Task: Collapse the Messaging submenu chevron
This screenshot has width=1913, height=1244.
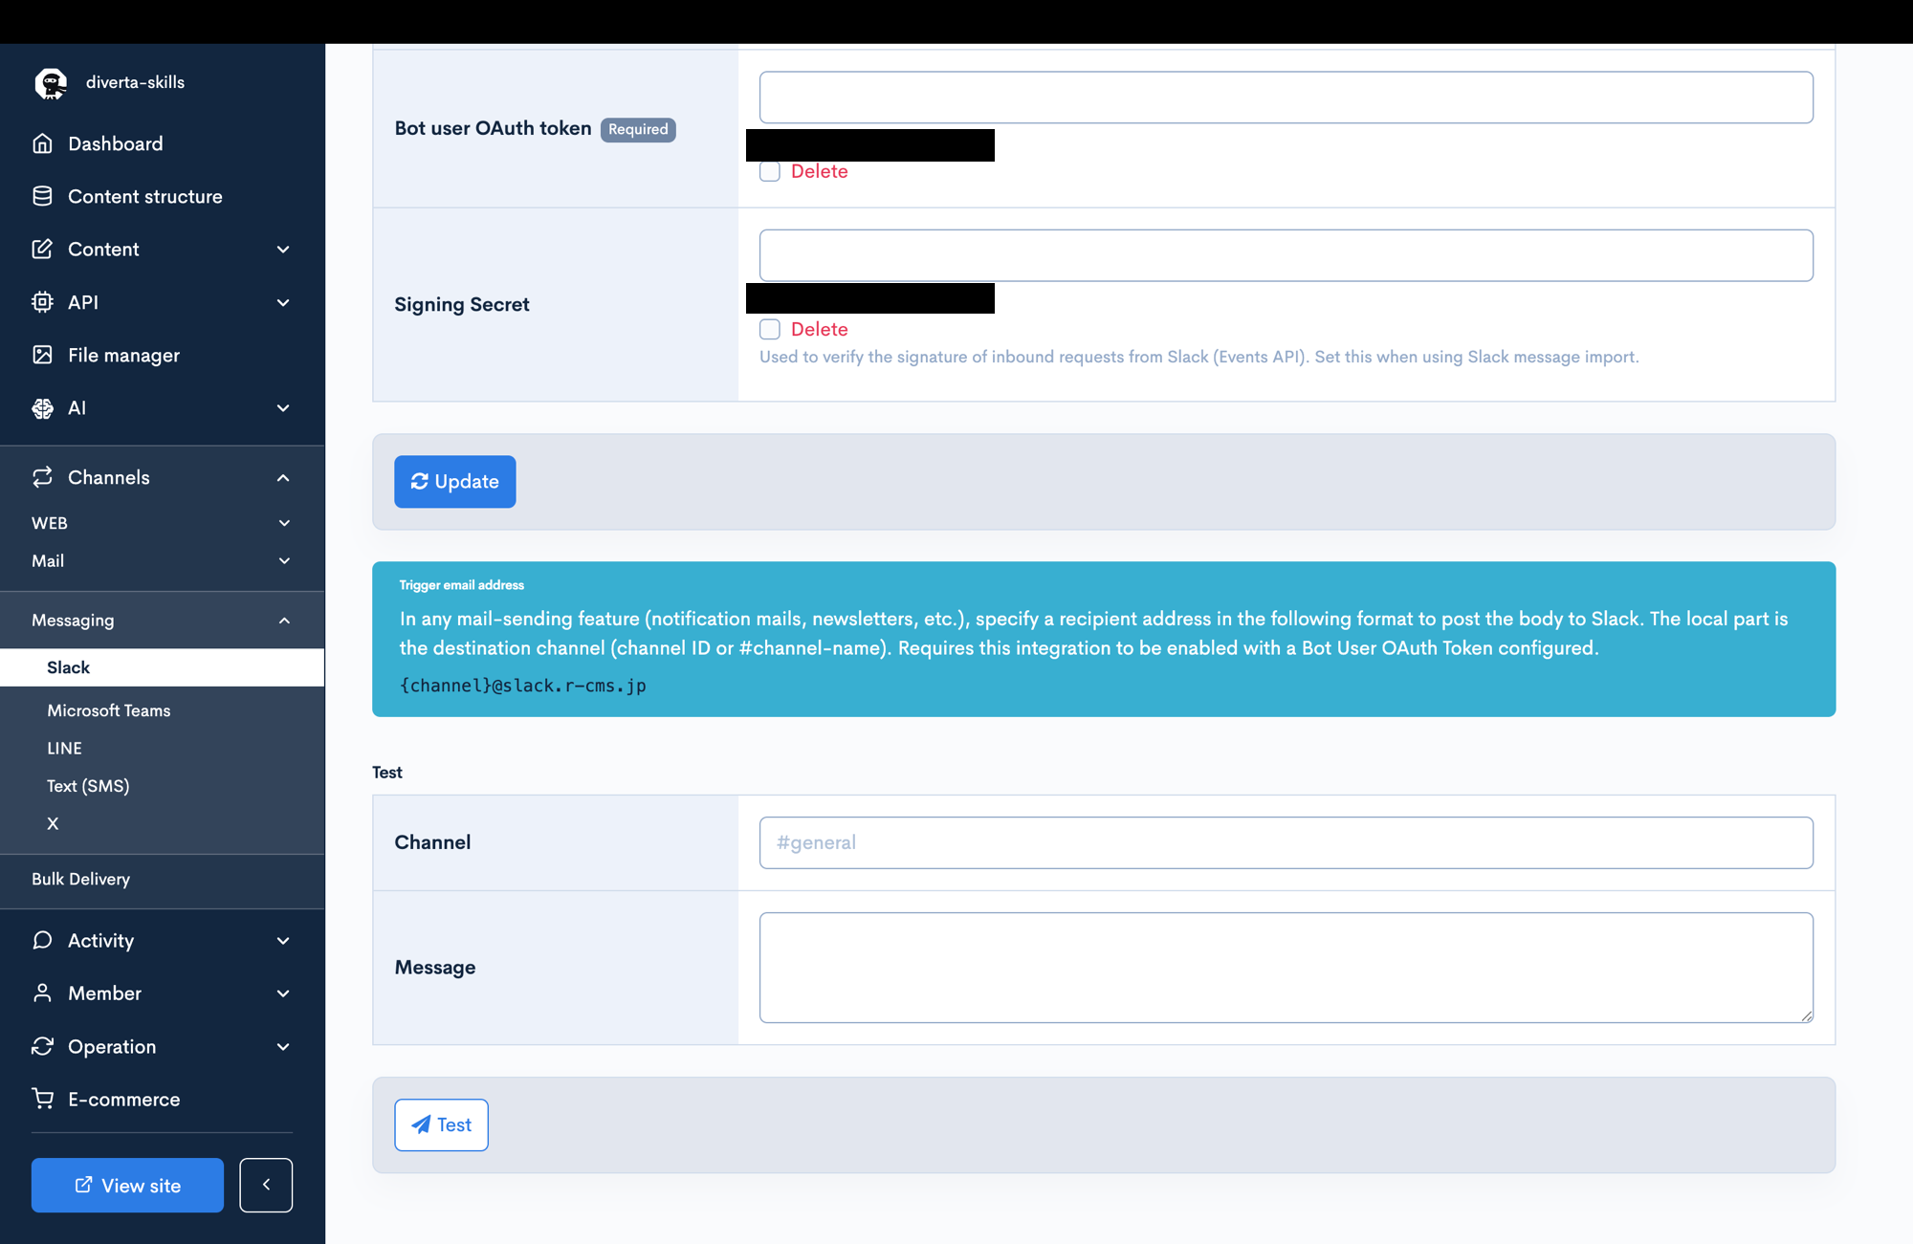Action: pyautogui.click(x=284, y=621)
